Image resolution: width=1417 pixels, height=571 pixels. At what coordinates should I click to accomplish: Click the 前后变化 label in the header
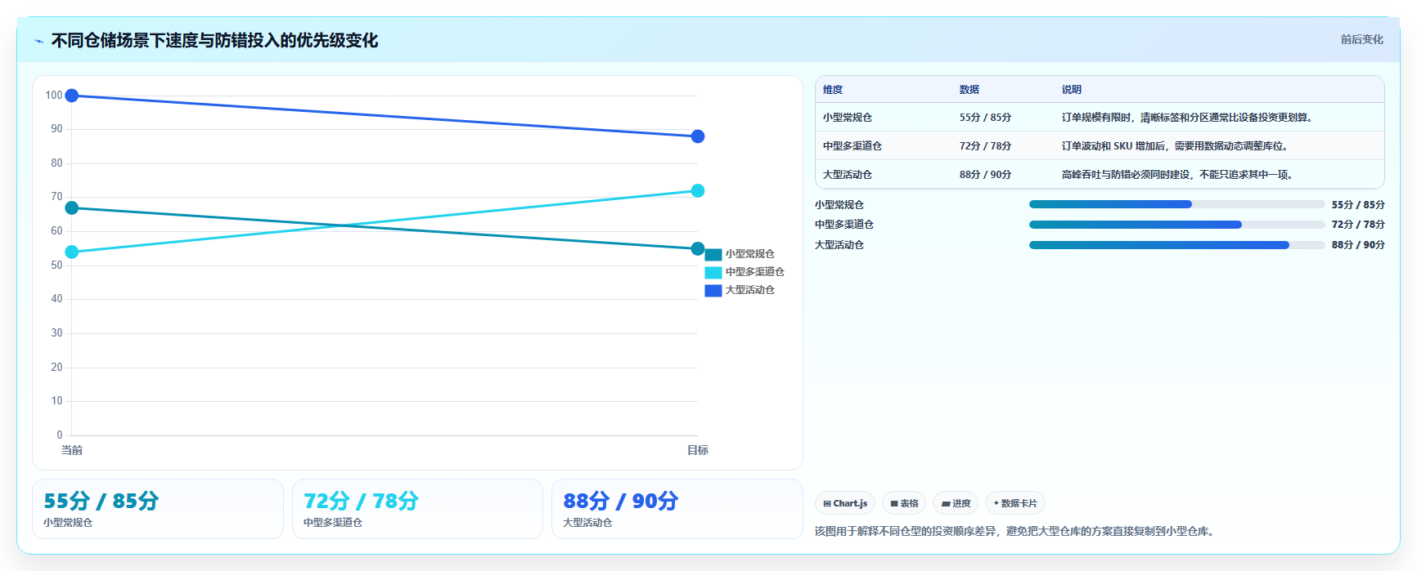coord(1361,39)
